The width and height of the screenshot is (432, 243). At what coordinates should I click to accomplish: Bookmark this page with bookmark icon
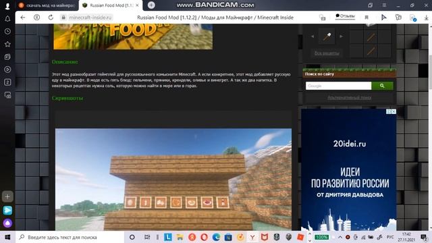[367, 18]
